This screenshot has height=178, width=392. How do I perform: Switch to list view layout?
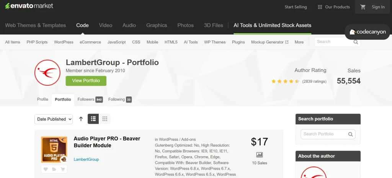click(x=93, y=119)
